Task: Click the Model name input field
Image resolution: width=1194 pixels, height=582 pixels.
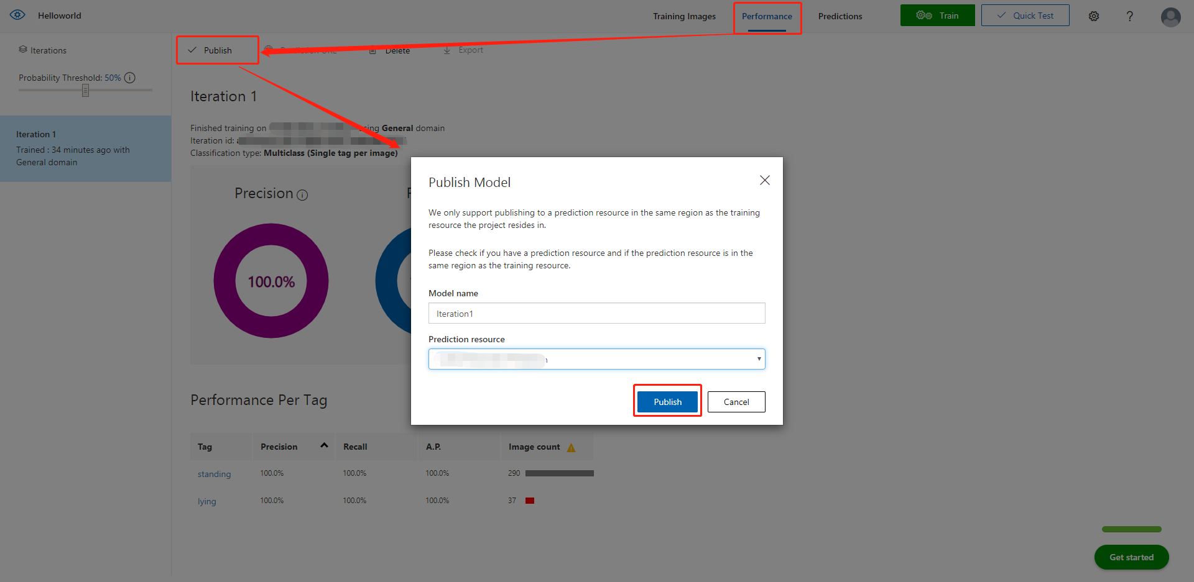Action: (x=596, y=314)
